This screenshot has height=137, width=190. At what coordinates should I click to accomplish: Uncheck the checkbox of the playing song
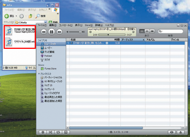(x=72, y=43)
